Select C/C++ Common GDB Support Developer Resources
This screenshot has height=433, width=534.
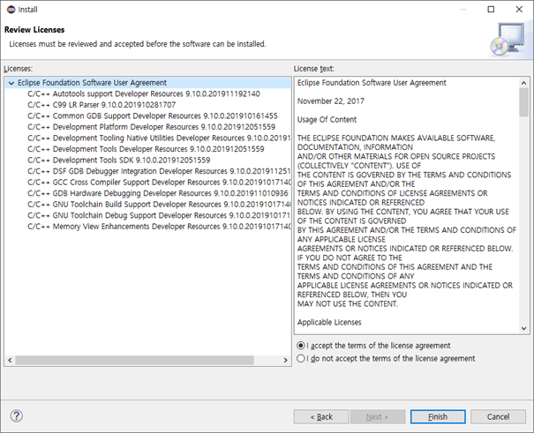[153, 116]
